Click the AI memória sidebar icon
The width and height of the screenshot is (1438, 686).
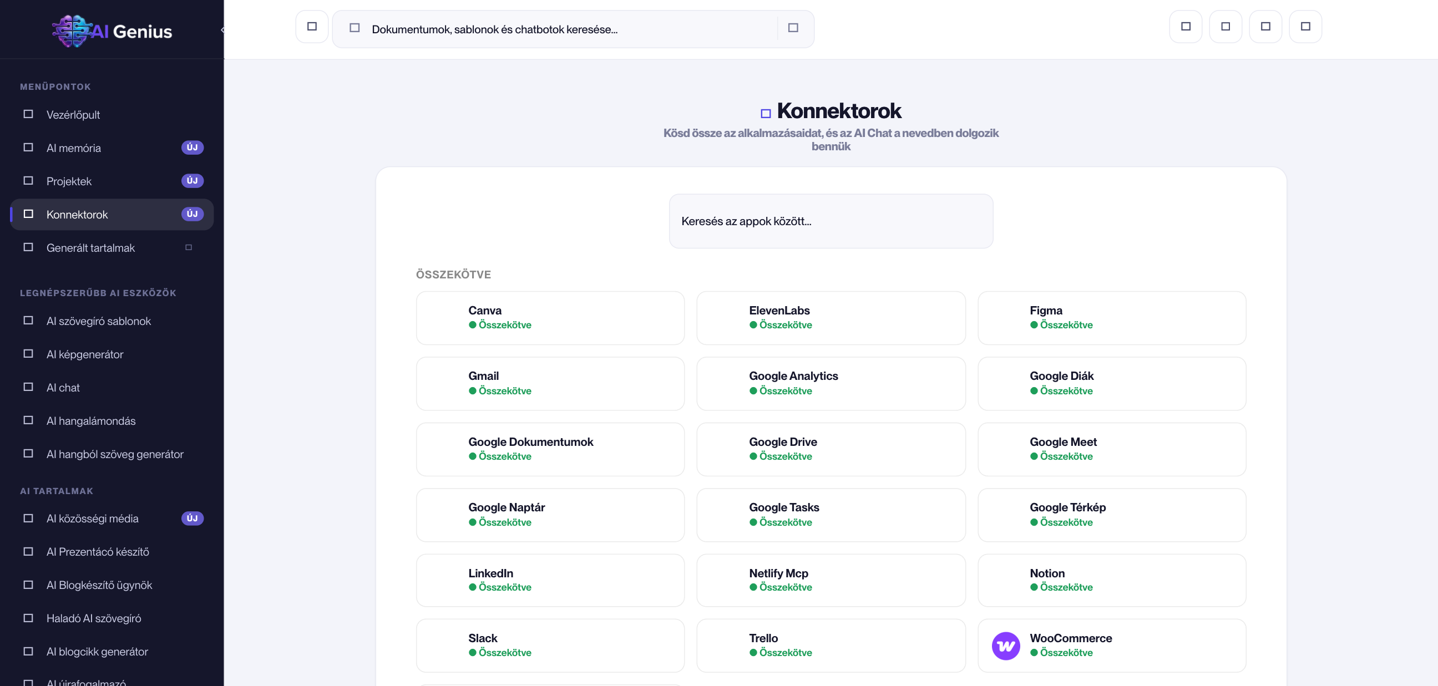(28, 148)
